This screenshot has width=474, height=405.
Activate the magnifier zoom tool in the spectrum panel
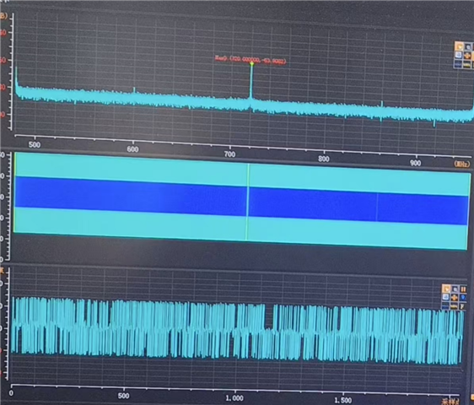click(467, 47)
